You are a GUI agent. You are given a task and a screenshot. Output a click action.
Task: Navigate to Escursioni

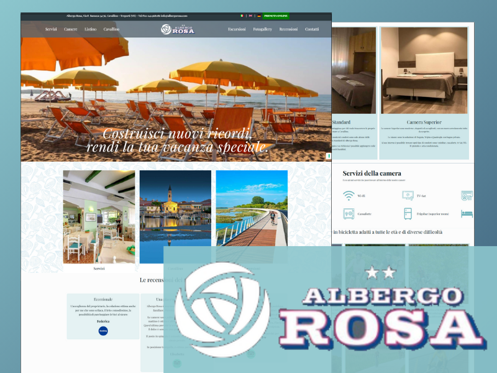tap(237, 29)
